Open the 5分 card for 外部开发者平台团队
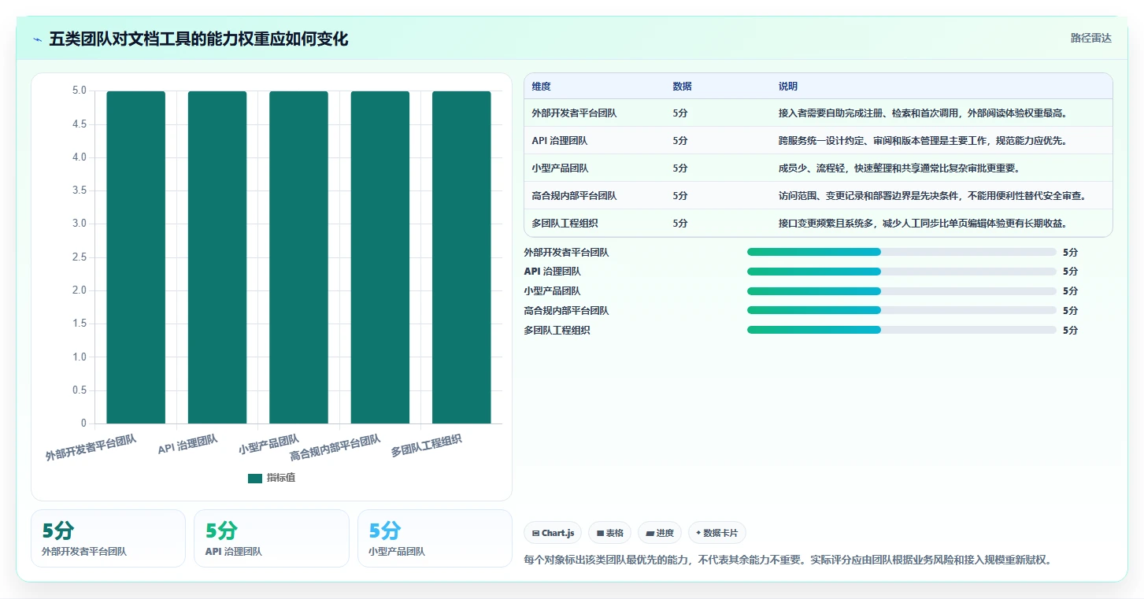The height and width of the screenshot is (599, 1144). click(108, 538)
